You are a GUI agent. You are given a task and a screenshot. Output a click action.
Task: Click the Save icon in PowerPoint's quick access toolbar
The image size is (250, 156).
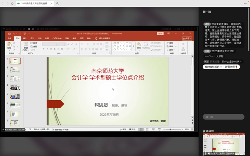(9, 34)
